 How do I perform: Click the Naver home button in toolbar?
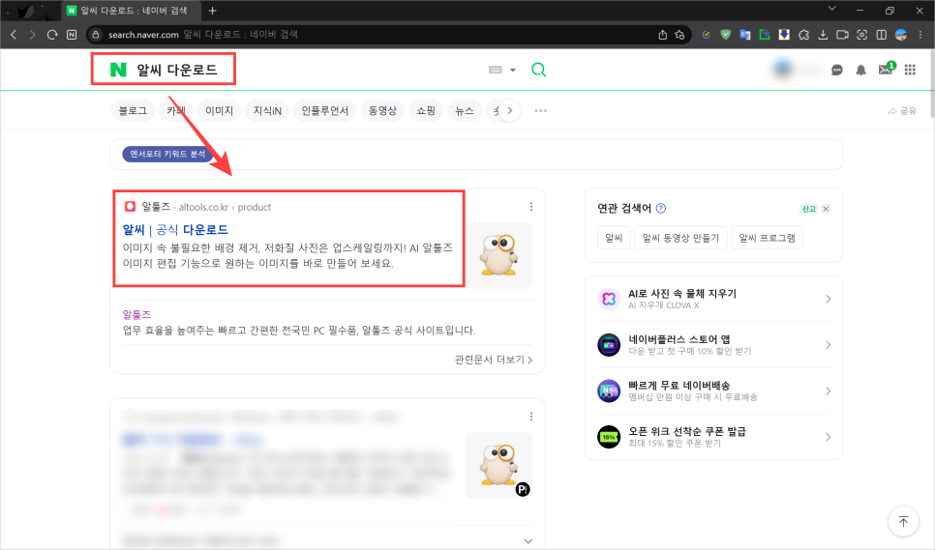coord(72,35)
